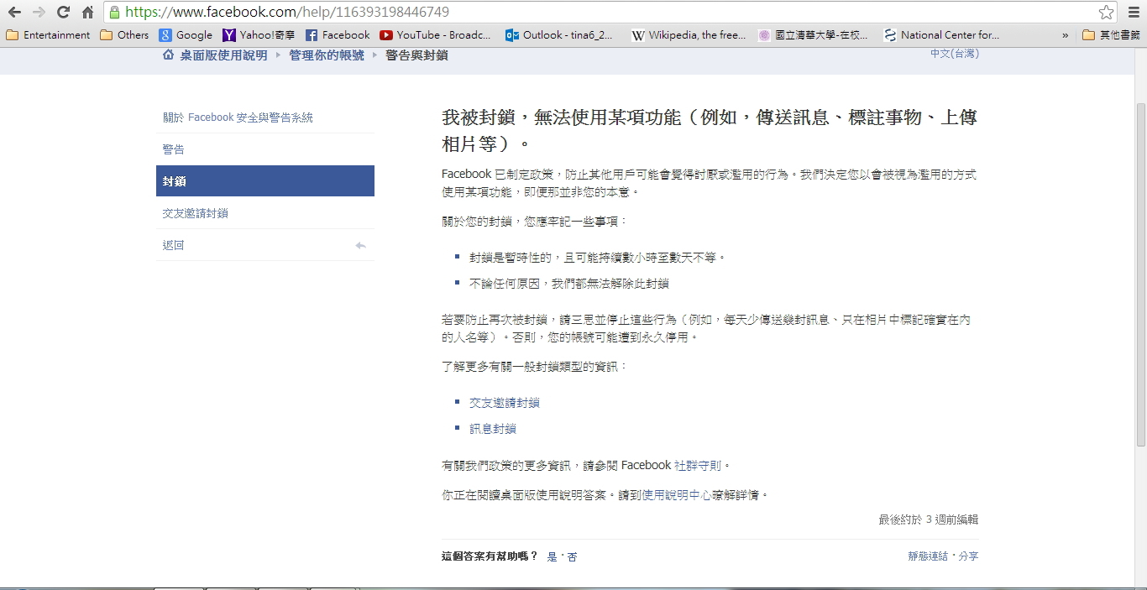
Task: Open 其他書籤 folder
Action: [1111, 35]
